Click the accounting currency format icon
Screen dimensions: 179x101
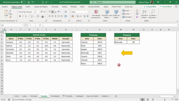coord(73,16)
